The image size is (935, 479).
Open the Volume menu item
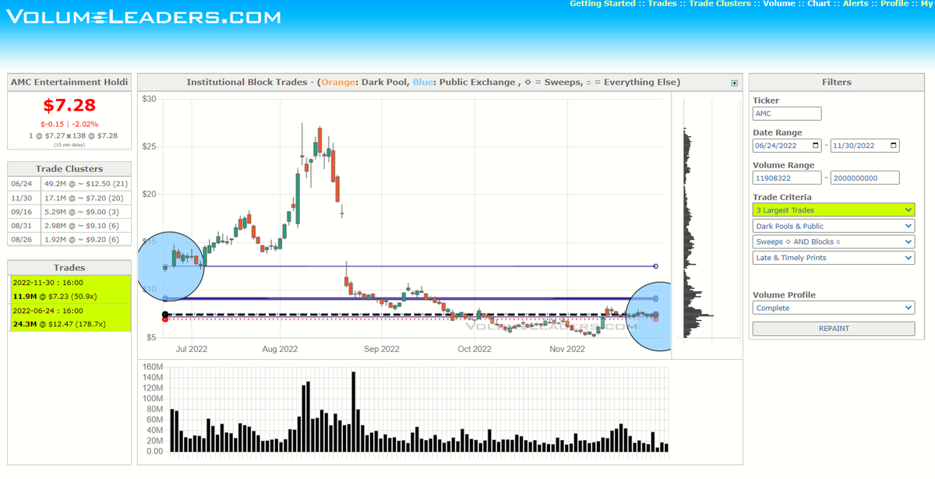tap(779, 4)
